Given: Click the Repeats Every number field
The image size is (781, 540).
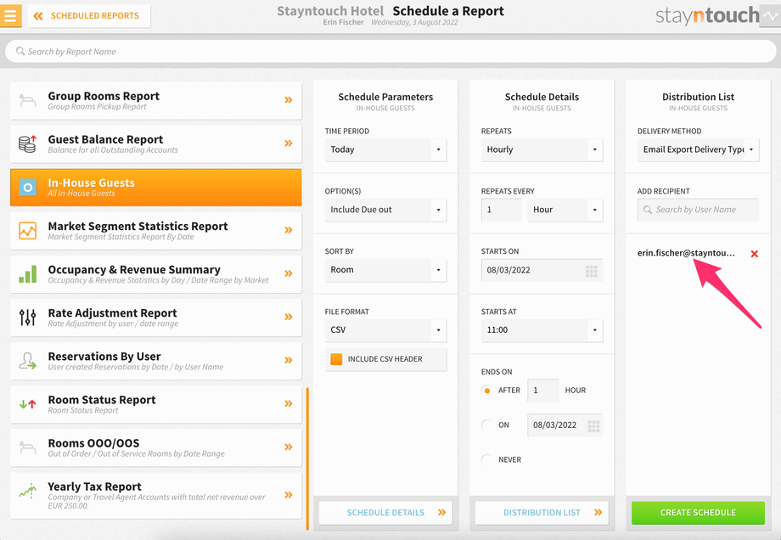Looking at the screenshot, I should click(501, 210).
